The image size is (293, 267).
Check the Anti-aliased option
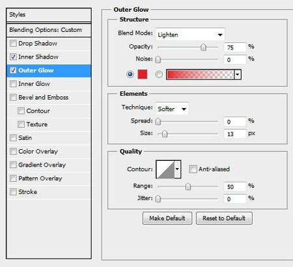(193, 169)
